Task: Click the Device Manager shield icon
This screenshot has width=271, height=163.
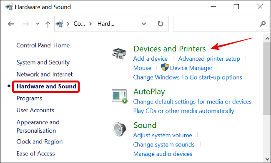Action: pos(165,67)
